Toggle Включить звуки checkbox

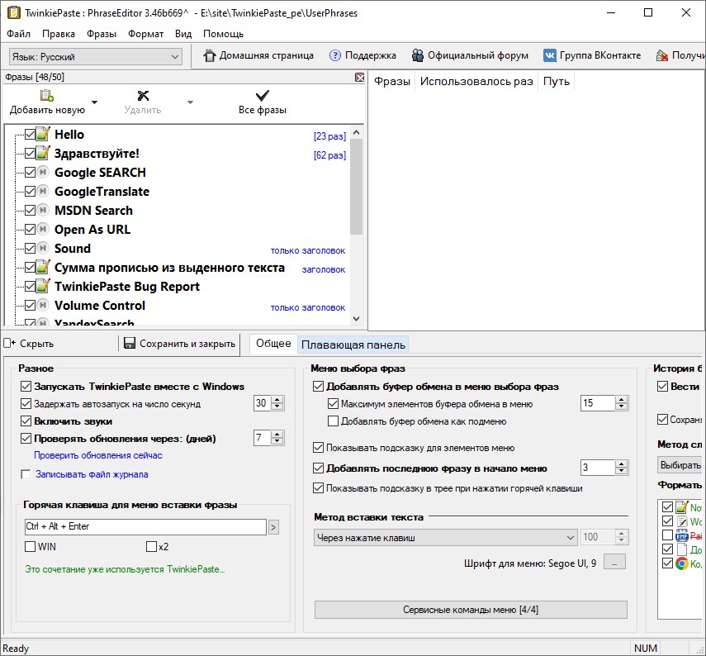coord(26,421)
